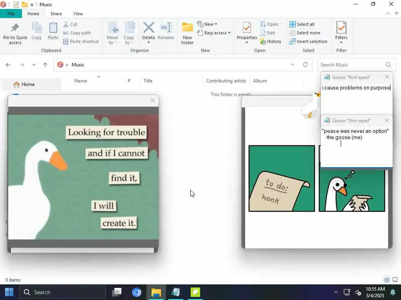This screenshot has width=401, height=300.
Task: Open the Windows Start menu
Action: (9, 292)
